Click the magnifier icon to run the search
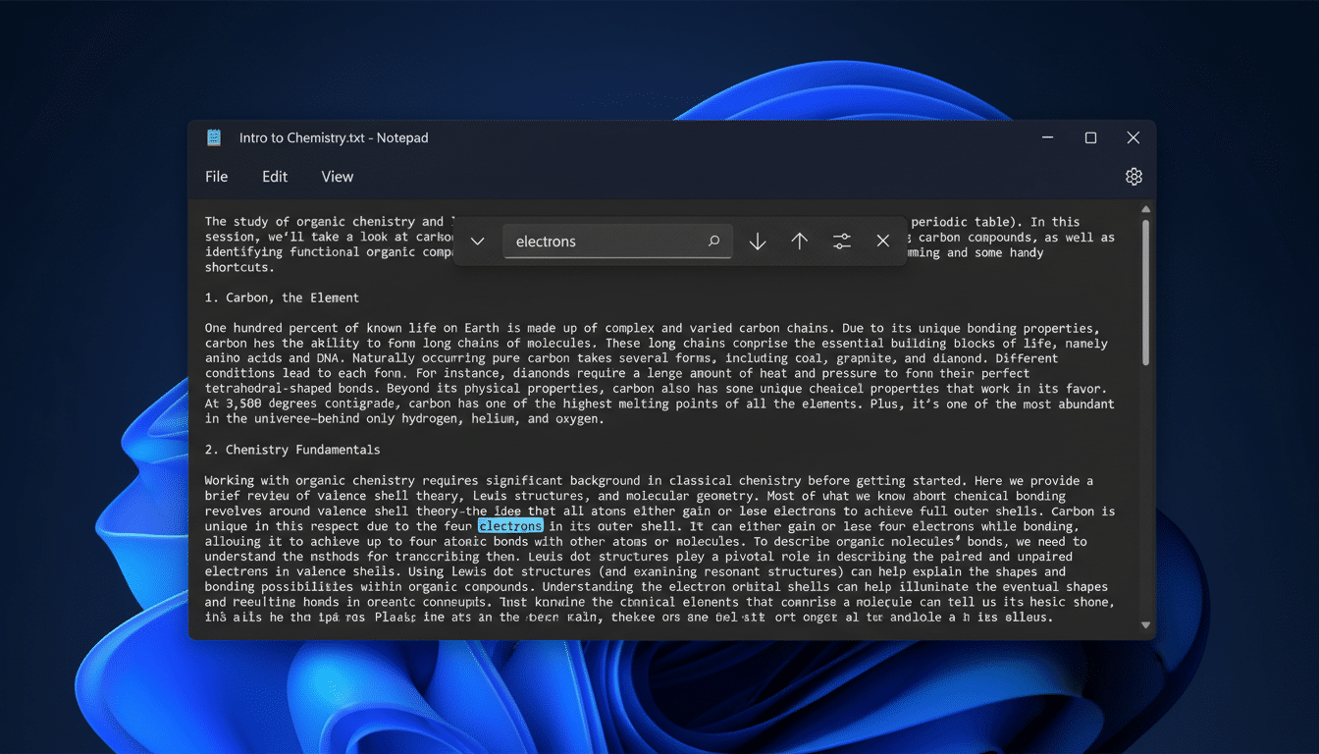 [x=715, y=241]
